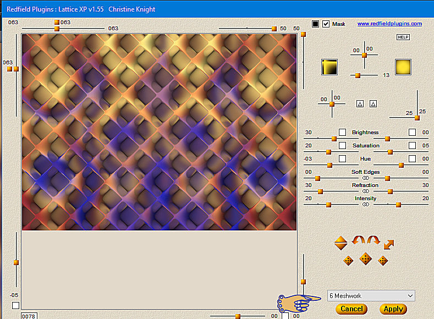Click the crosshair handle between the swatches
The height and width of the screenshot is (319, 434).
coord(364,55)
